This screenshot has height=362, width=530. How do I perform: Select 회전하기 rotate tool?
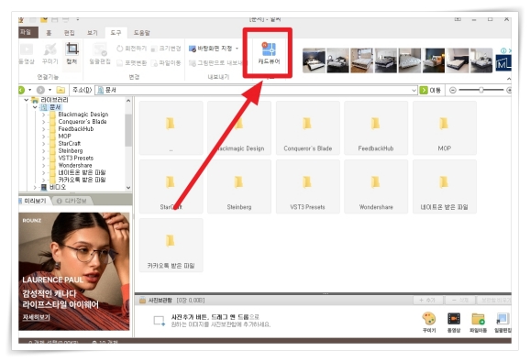131,49
